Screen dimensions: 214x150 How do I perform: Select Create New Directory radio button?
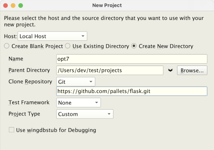click(x=134, y=46)
